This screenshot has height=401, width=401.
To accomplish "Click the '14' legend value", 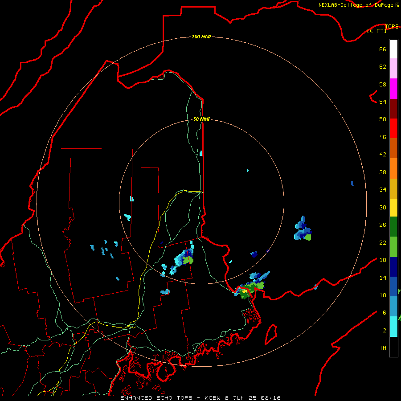I will (383, 278).
